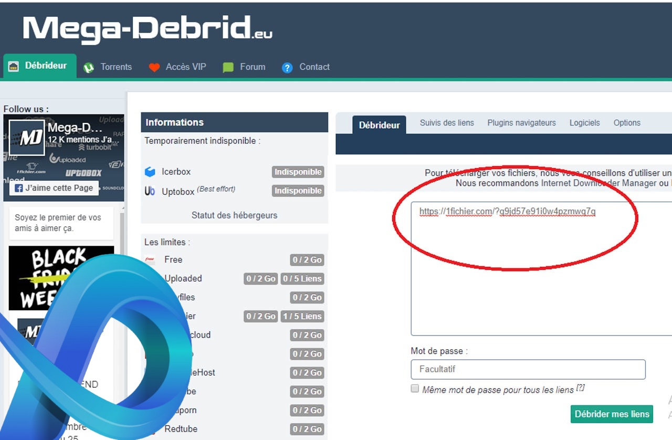Switch to the Plugins navigateurs tab
Screen dimensions: 672x440
521,123
